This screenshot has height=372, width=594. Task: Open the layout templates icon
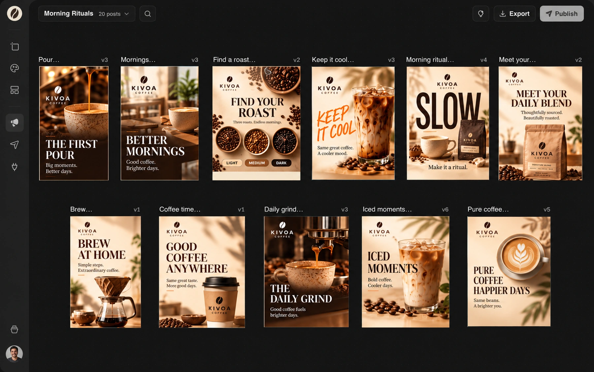click(15, 90)
